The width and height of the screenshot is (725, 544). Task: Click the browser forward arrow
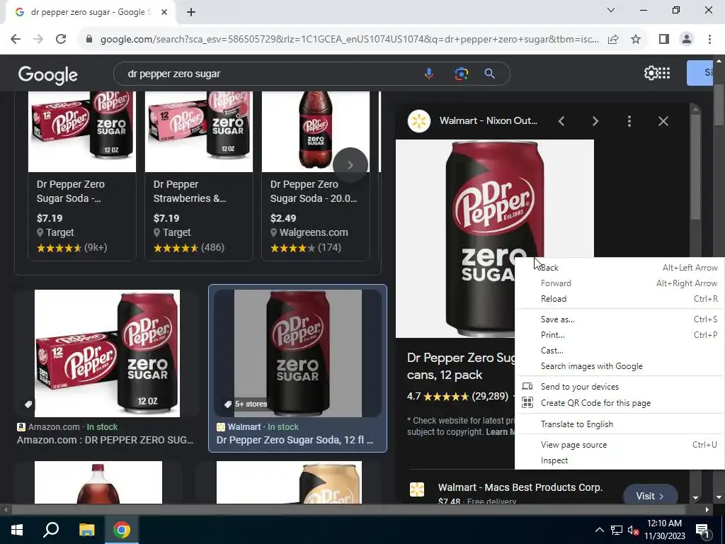point(38,40)
